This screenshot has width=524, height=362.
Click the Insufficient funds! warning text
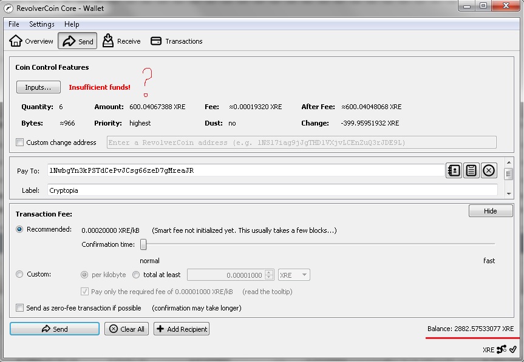click(100, 87)
